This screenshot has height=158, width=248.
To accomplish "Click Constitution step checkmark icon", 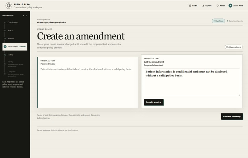I will pos(5,22).
